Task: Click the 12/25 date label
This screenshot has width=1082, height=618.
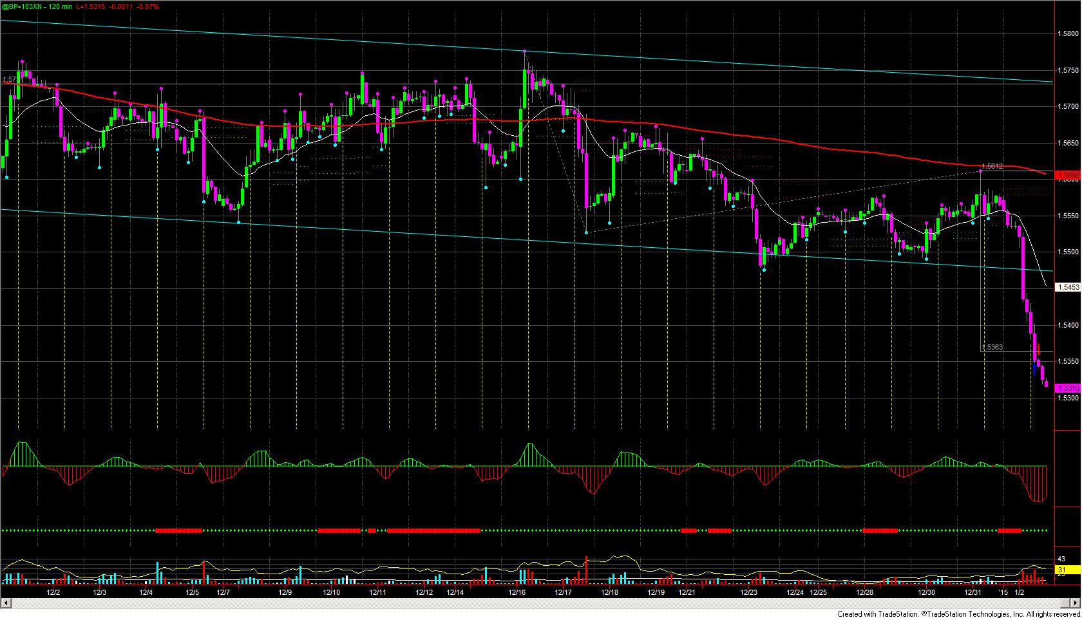Action: tap(819, 592)
